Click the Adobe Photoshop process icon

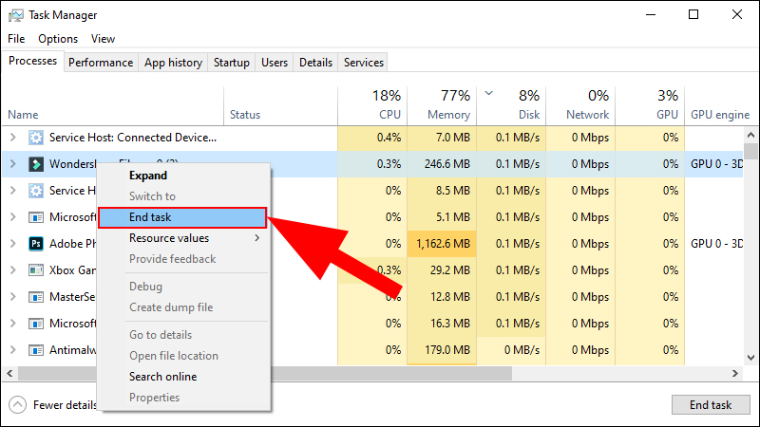(36, 244)
